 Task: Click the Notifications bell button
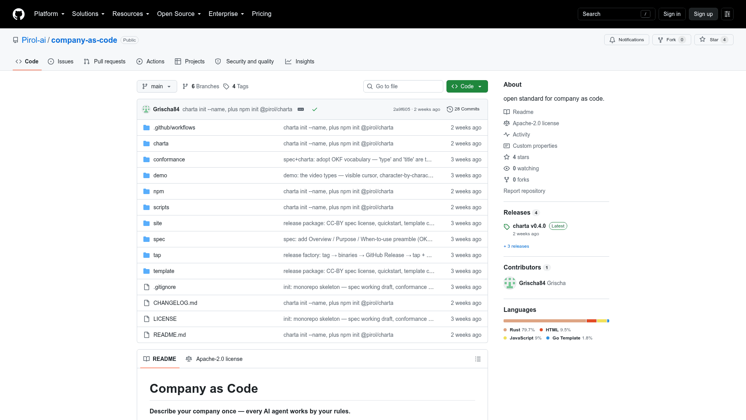tap(626, 40)
